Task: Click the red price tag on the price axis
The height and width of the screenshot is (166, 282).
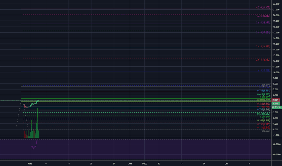Action: coord(276,100)
